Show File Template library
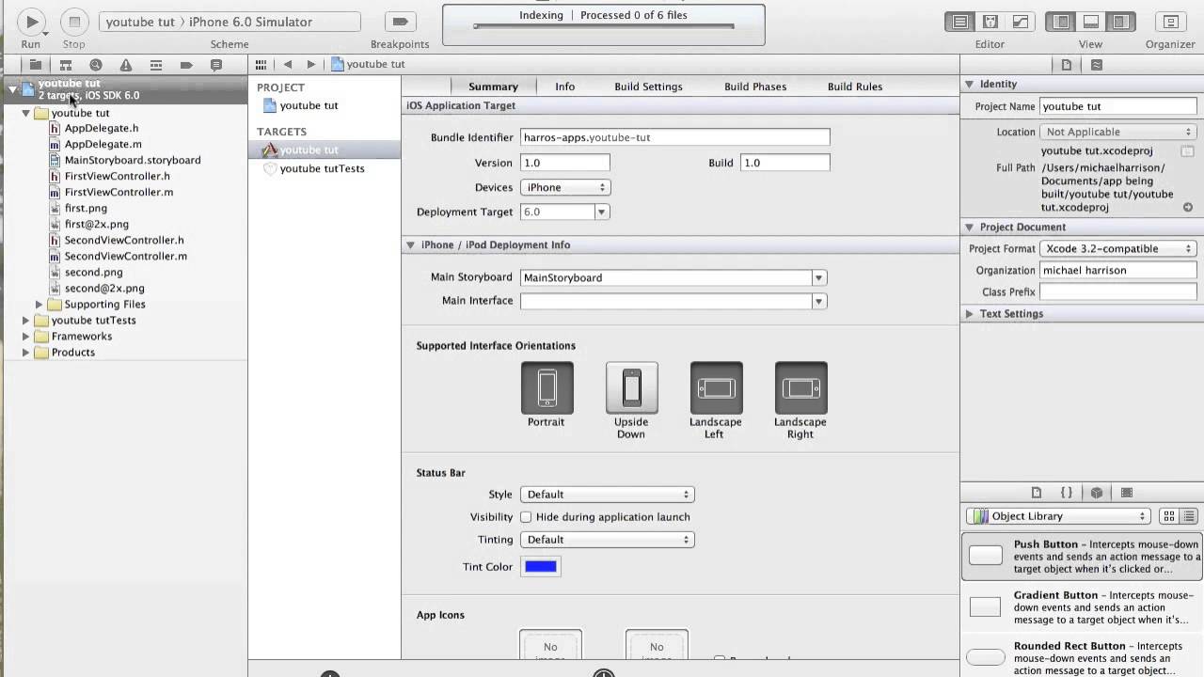The height and width of the screenshot is (677, 1204). 1037,493
